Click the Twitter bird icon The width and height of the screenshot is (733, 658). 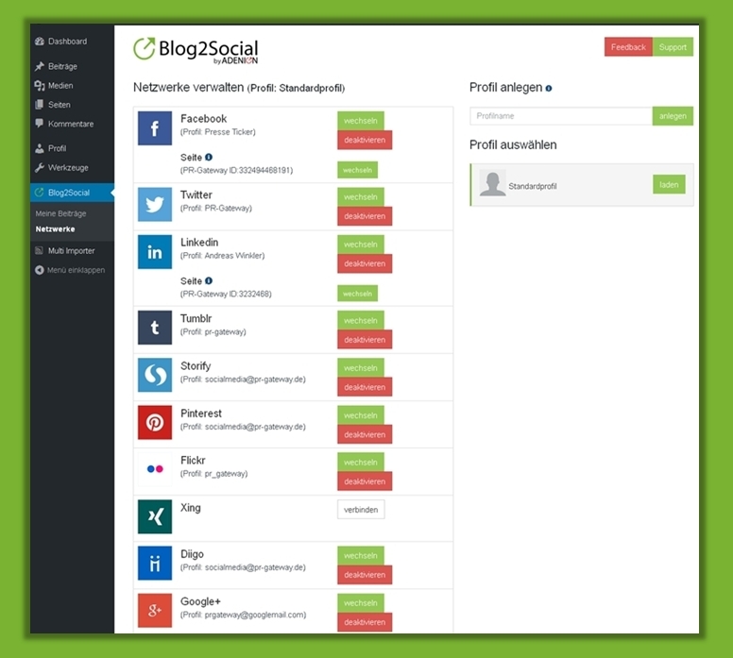155,204
